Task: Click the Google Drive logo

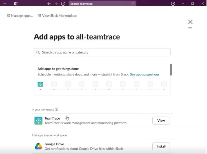Action: (38, 146)
